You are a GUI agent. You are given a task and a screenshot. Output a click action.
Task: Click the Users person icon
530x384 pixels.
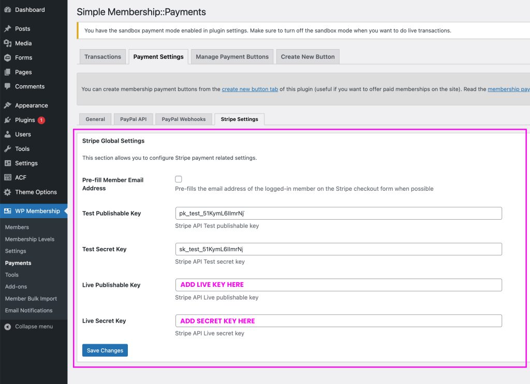click(x=7, y=134)
